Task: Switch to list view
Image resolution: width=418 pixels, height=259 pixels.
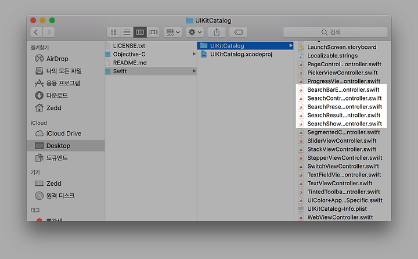Action: [x=127, y=33]
